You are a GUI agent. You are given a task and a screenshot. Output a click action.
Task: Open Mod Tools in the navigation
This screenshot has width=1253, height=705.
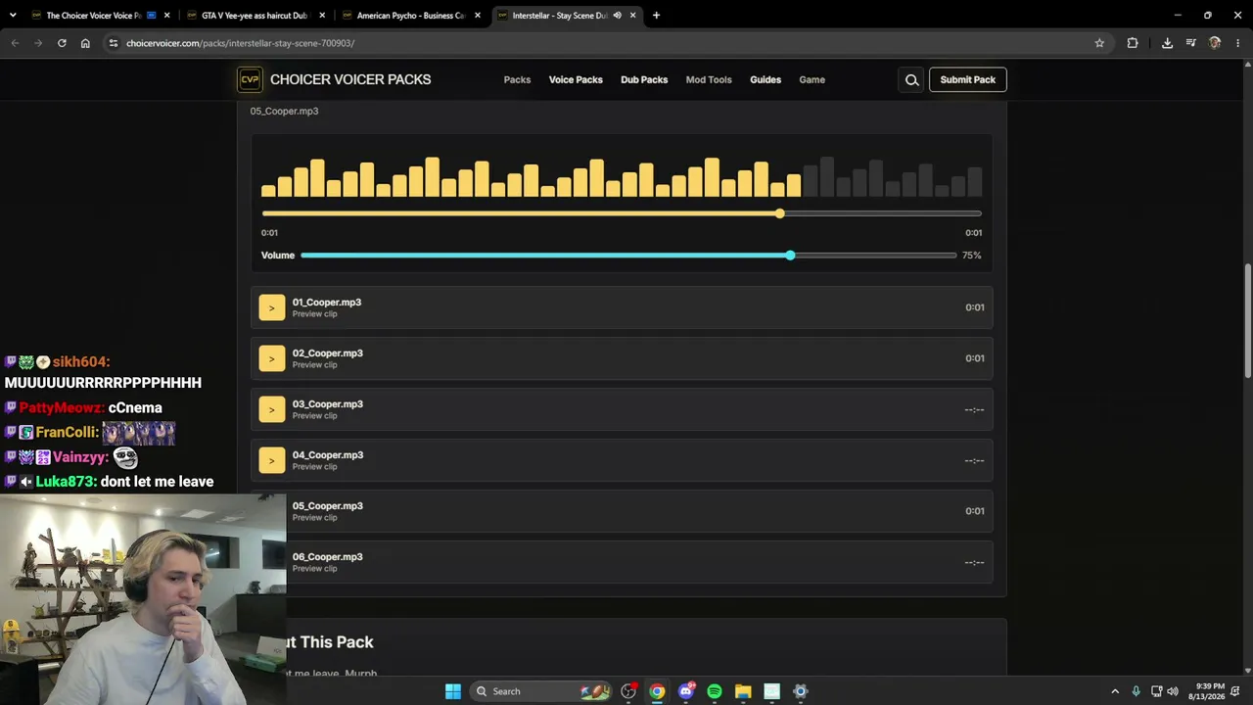709,80
